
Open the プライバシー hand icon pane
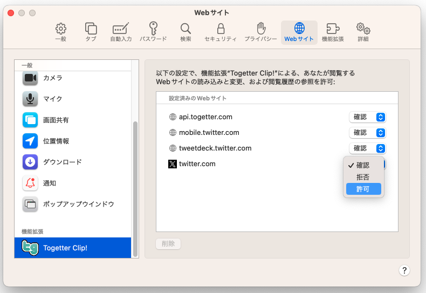(260, 32)
